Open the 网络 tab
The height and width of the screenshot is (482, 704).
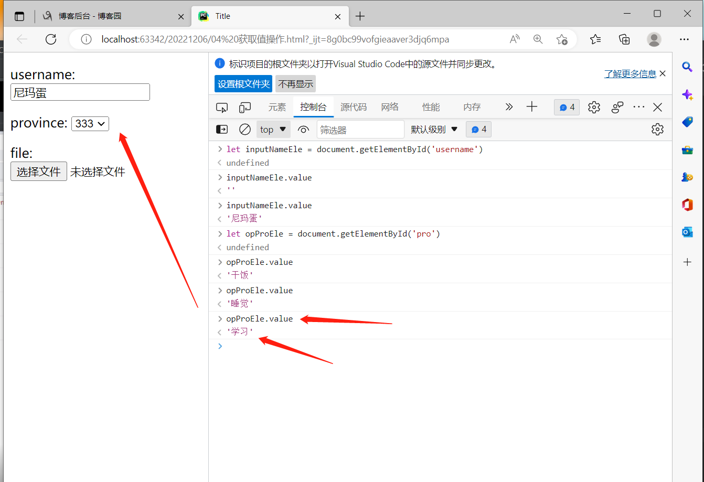coord(390,107)
